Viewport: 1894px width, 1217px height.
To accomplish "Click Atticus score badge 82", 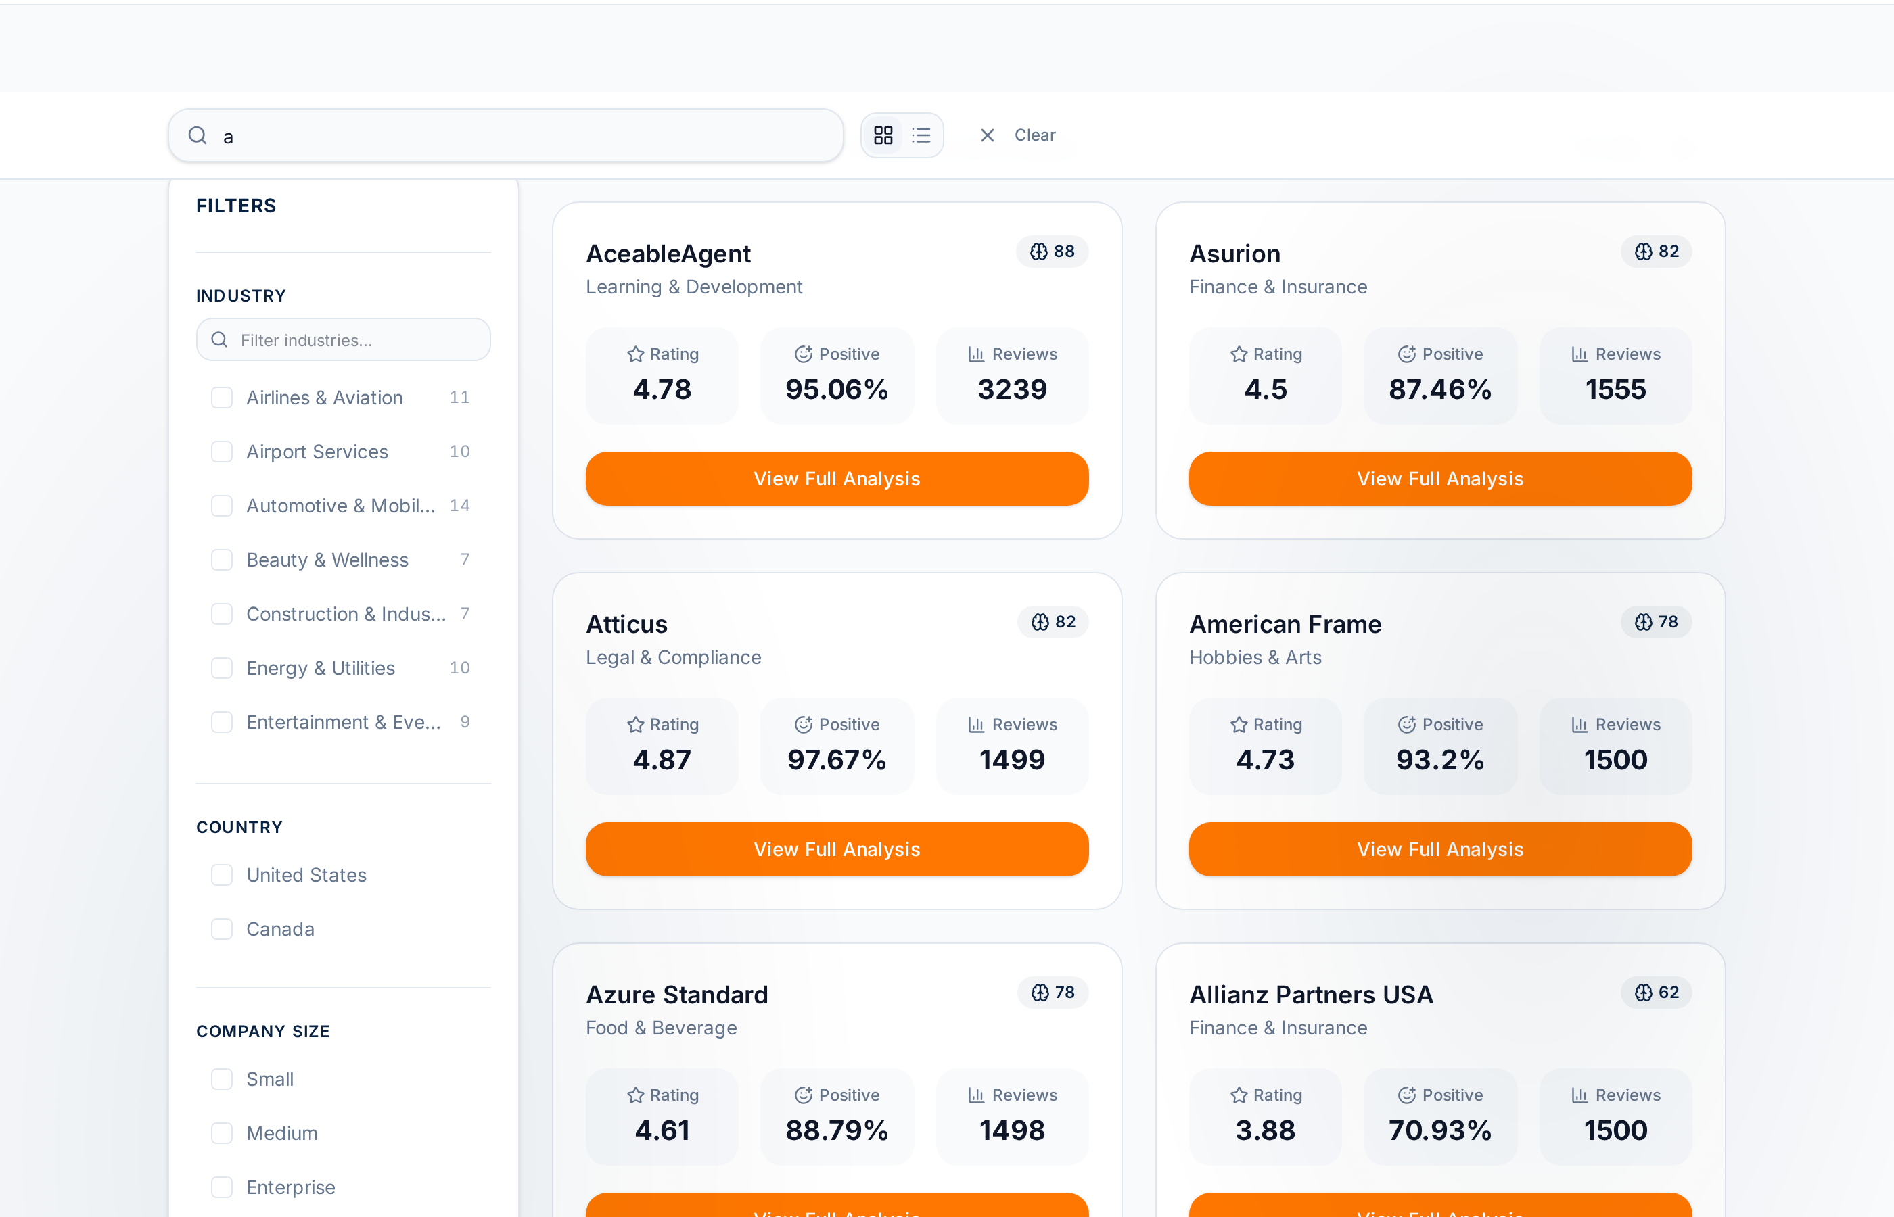I will coord(1053,622).
